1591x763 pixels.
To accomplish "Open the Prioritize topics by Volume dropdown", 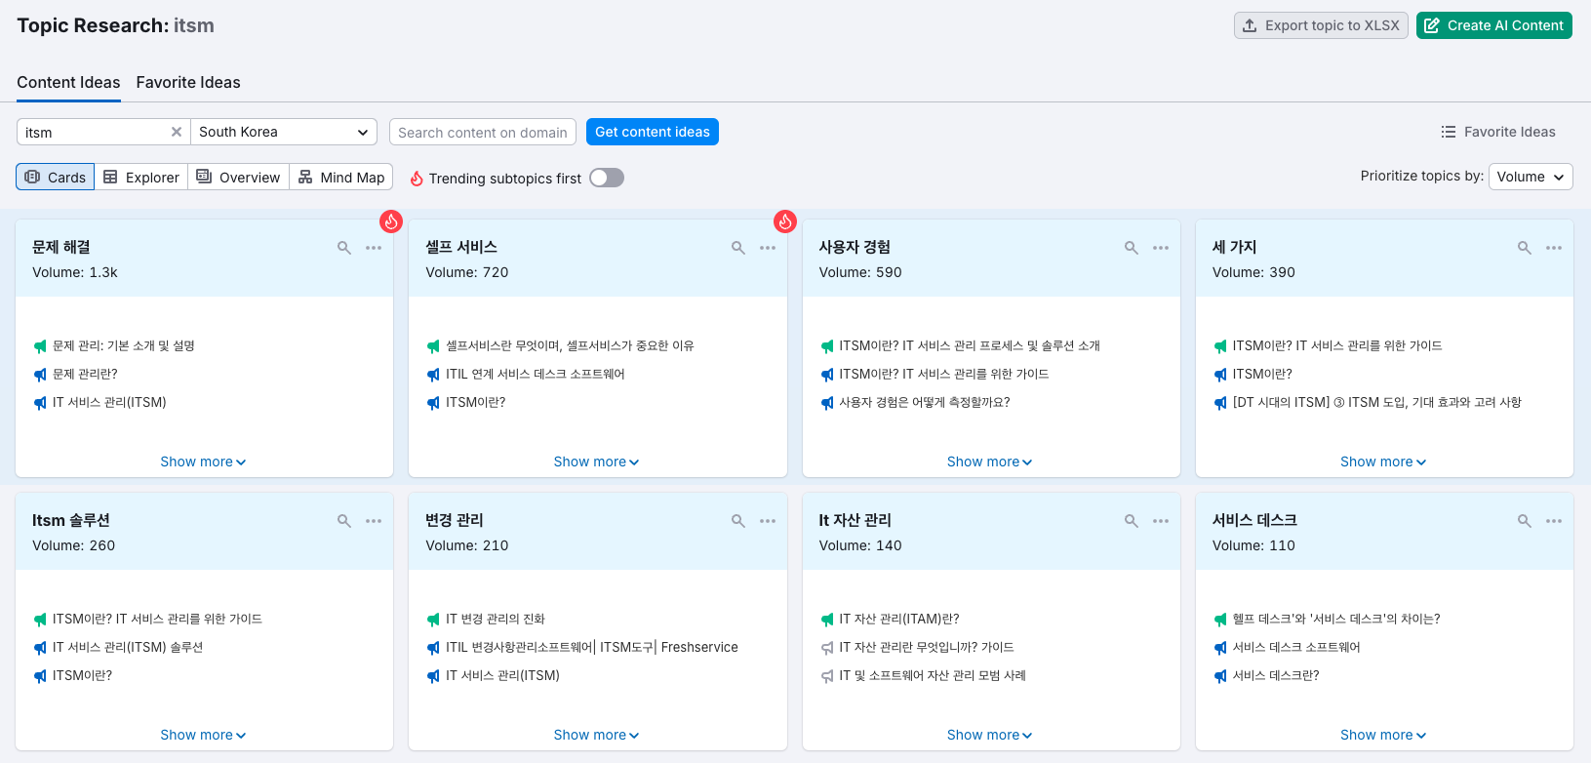I will [1530, 177].
